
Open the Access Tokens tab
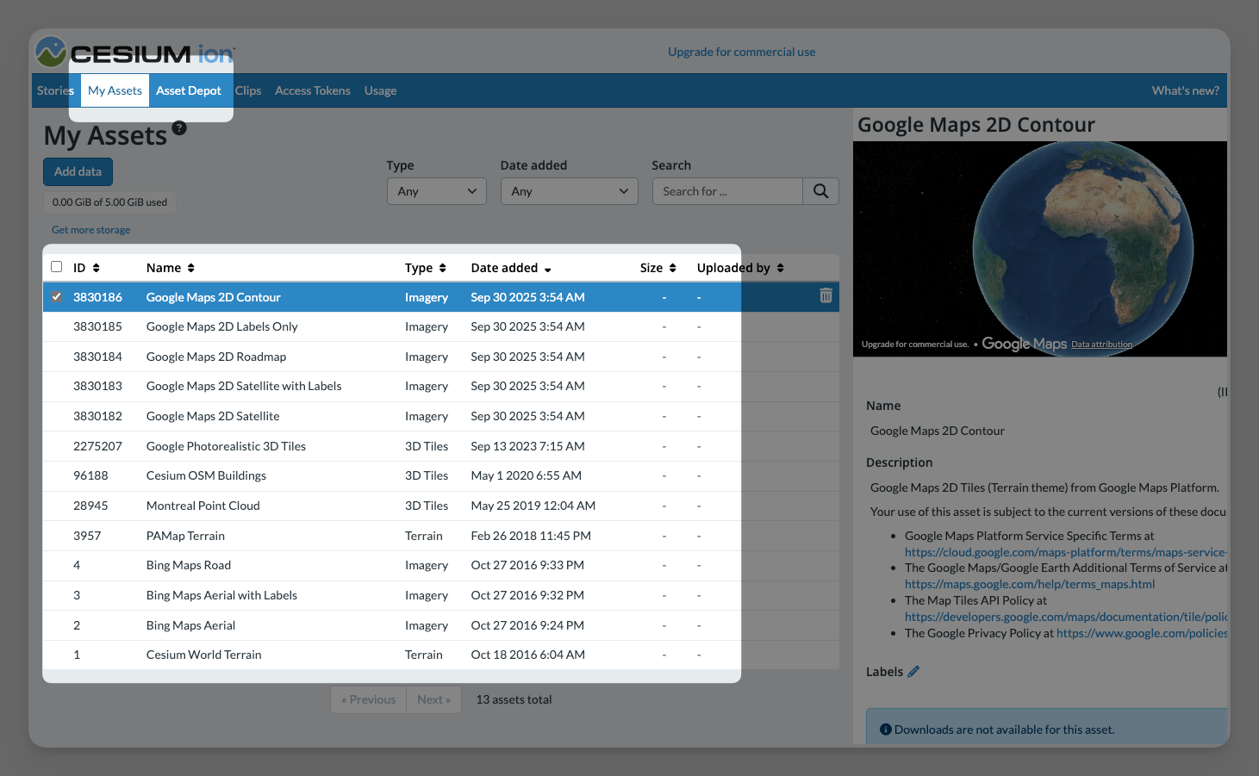tap(312, 90)
